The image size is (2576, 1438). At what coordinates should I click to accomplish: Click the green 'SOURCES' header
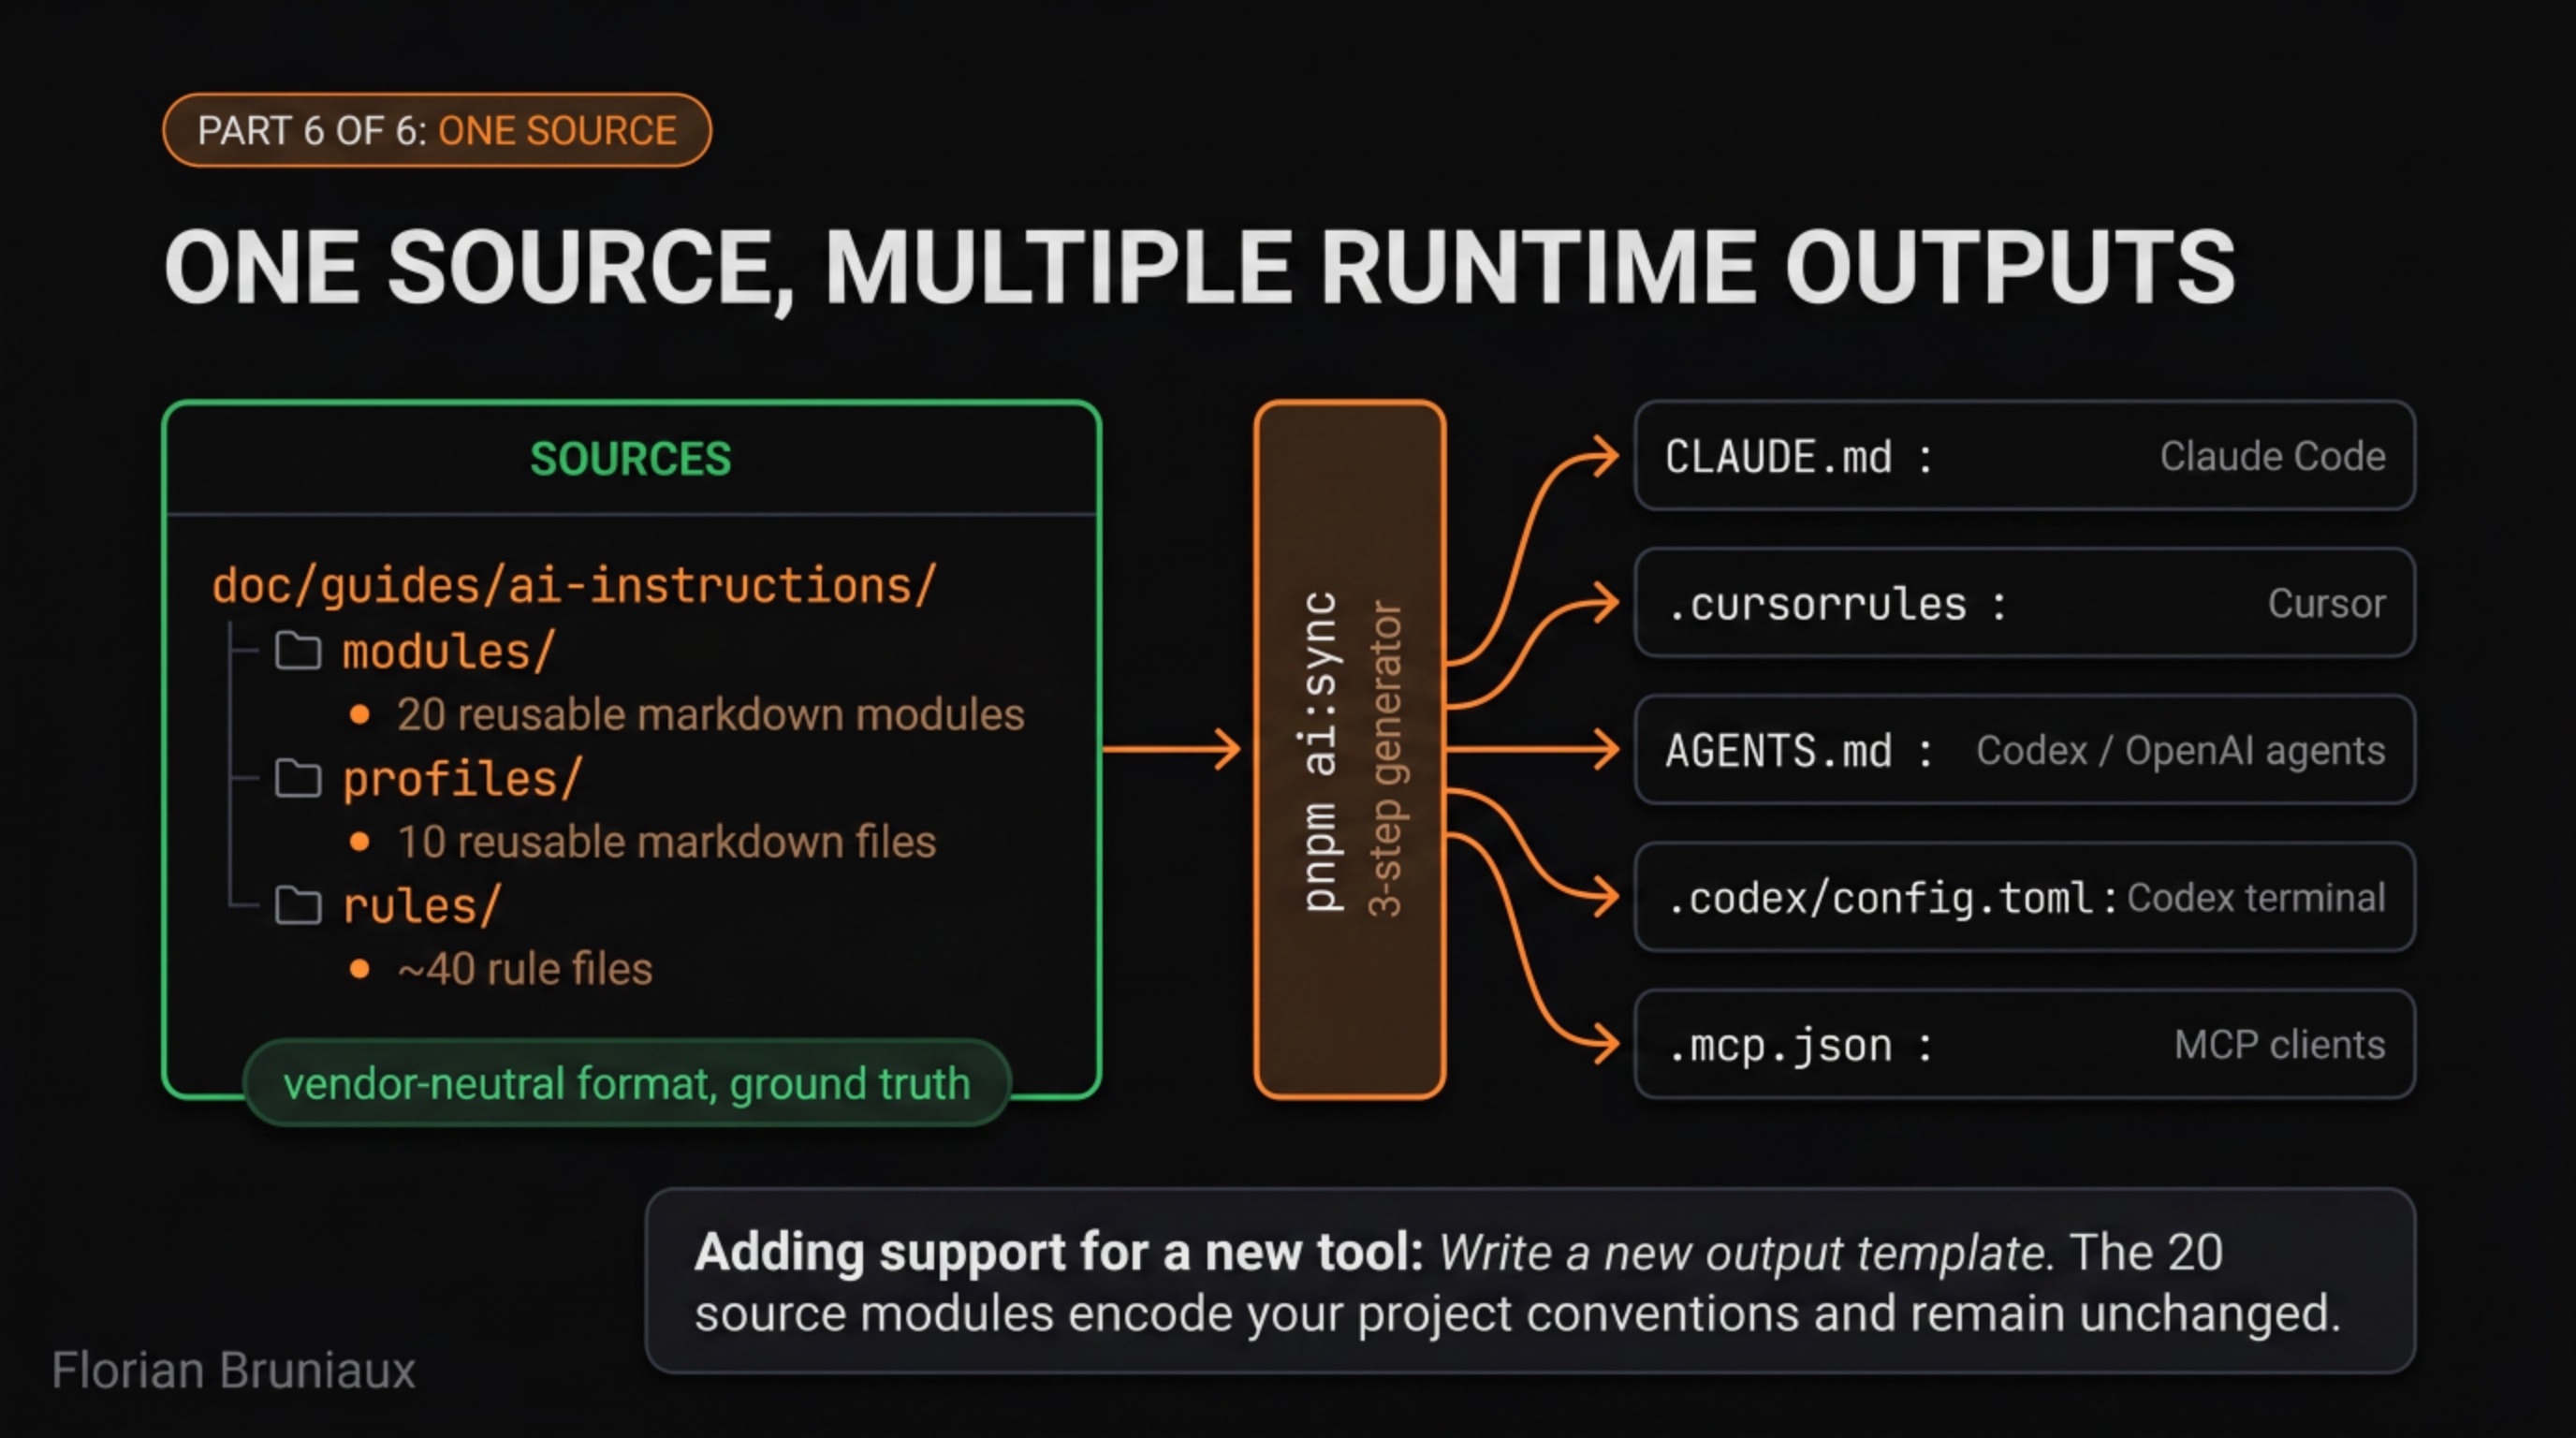631,459
